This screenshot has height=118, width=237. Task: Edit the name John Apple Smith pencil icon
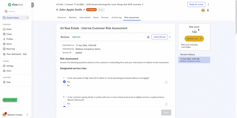pos(84,10)
